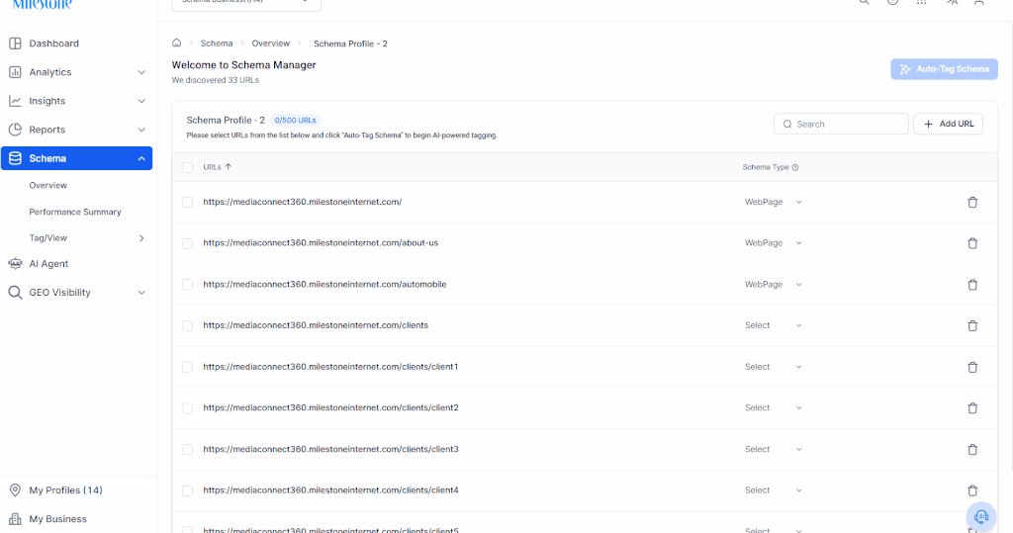This screenshot has width=1013, height=533.
Task: Open the /automobile URL link
Action: tap(324, 284)
